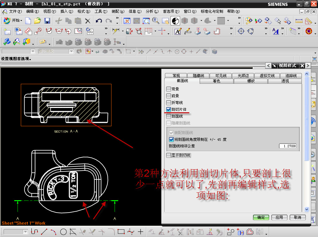Confirm with the 确定 button

(x=261, y=218)
